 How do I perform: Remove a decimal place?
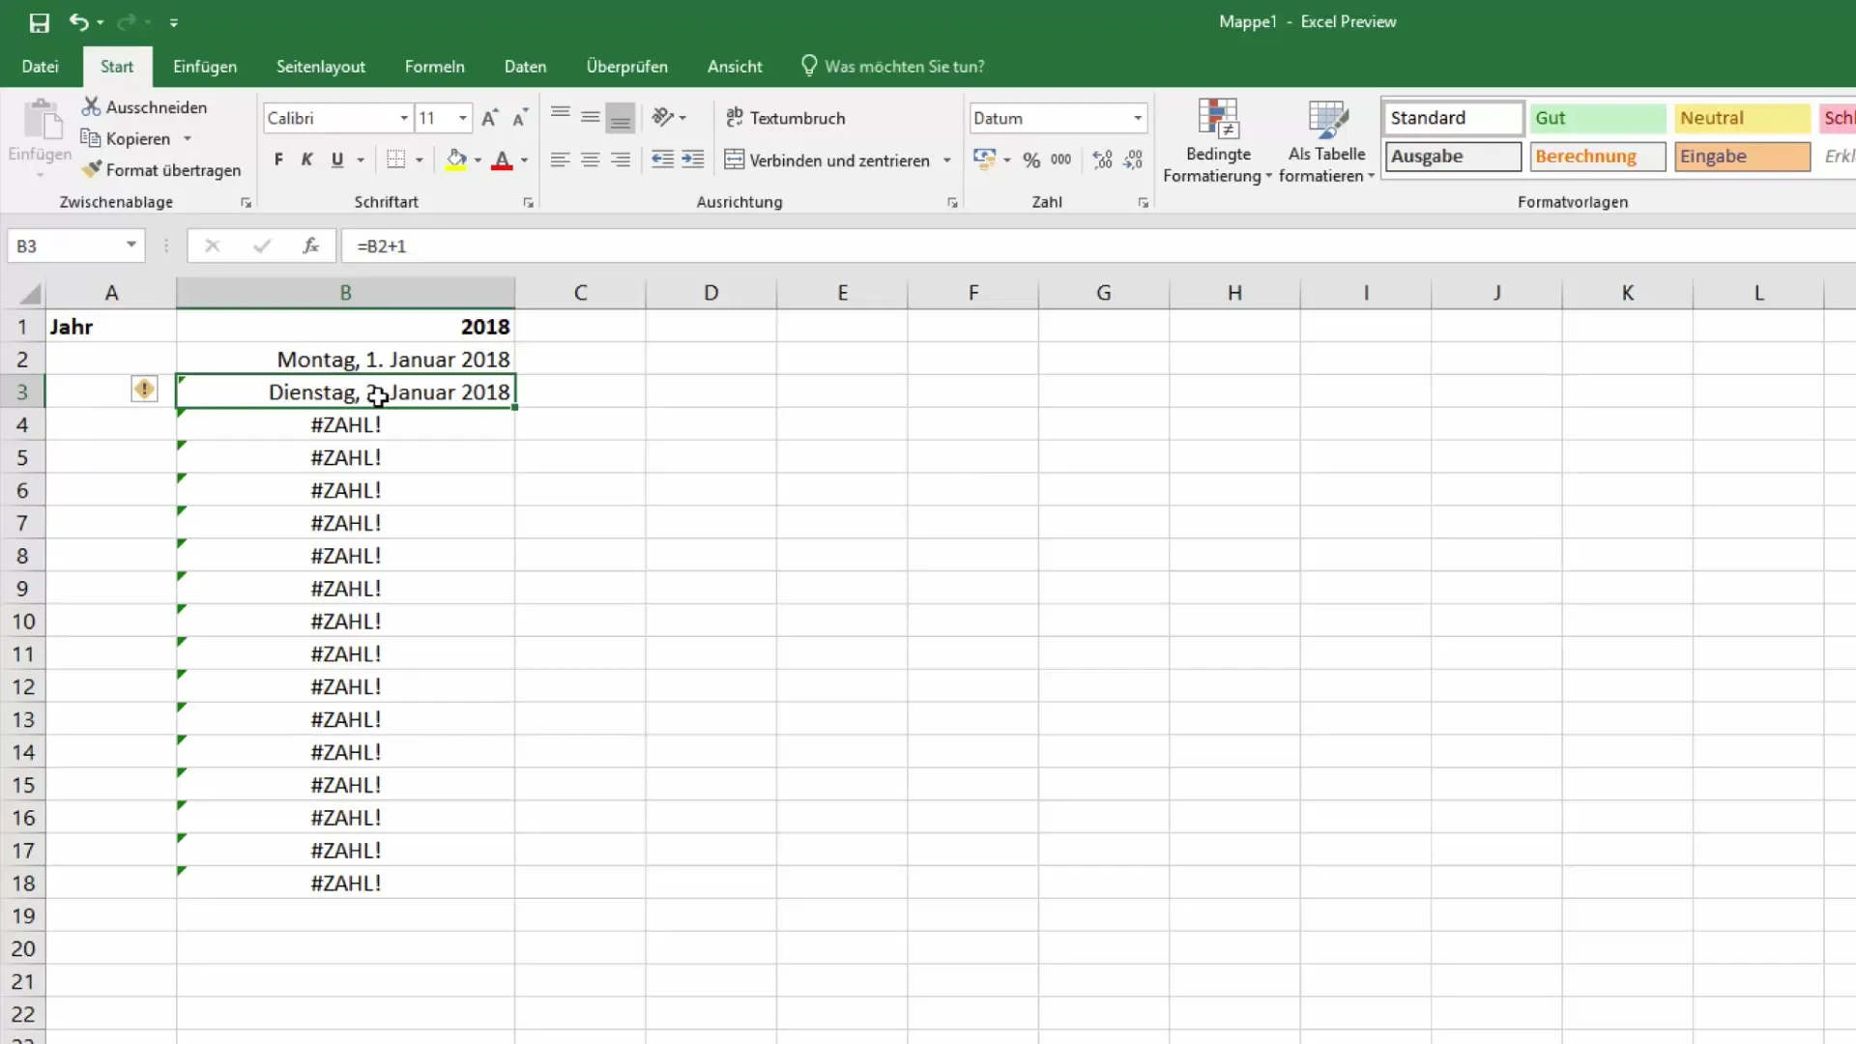click(1133, 160)
